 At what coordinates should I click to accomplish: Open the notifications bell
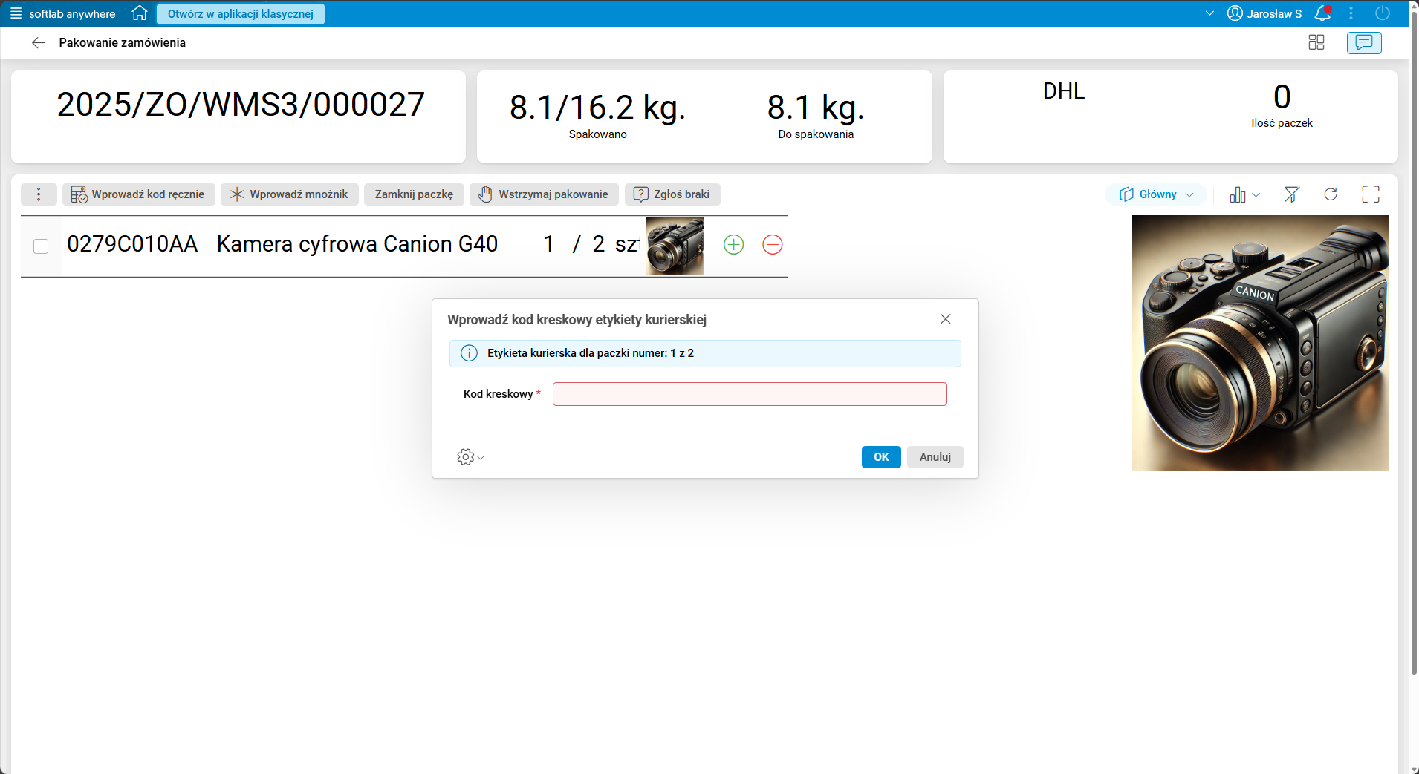1322,13
